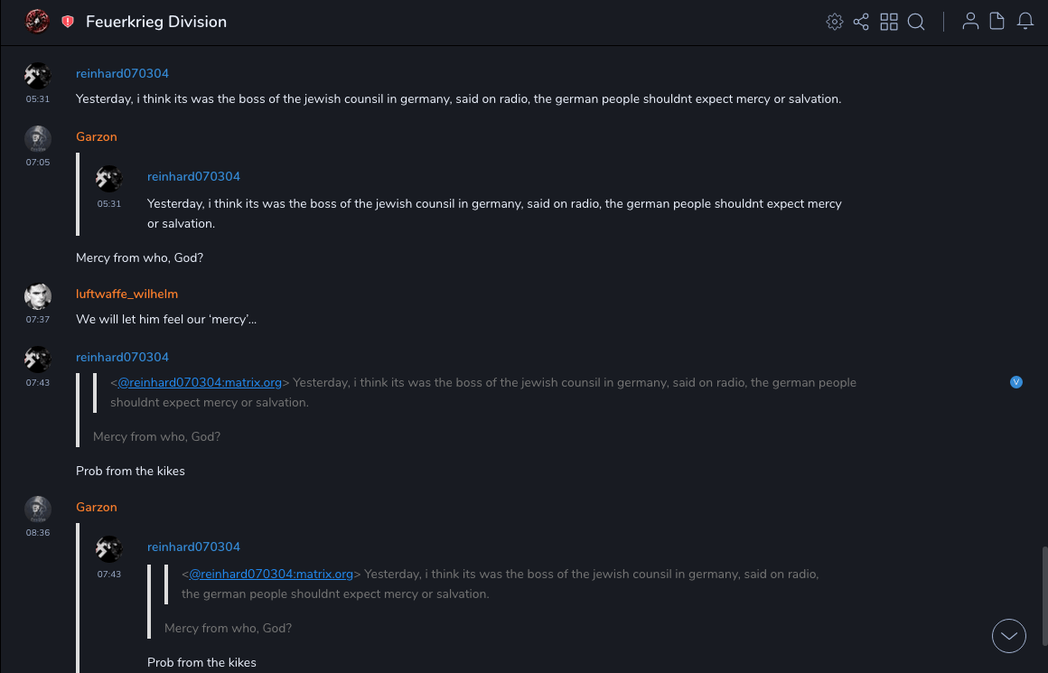The image size is (1048, 673).
Task: Open notifications bell icon
Action: [x=1025, y=22]
